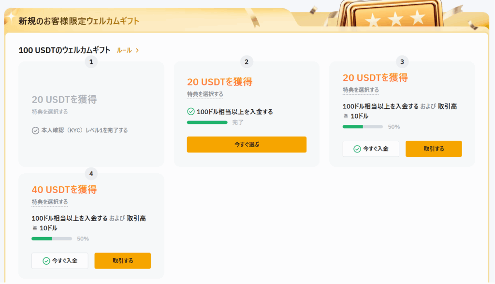Click the 本人確認（KYC）レベル1を完了する text
This screenshot has width=495, height=284.
85,130
